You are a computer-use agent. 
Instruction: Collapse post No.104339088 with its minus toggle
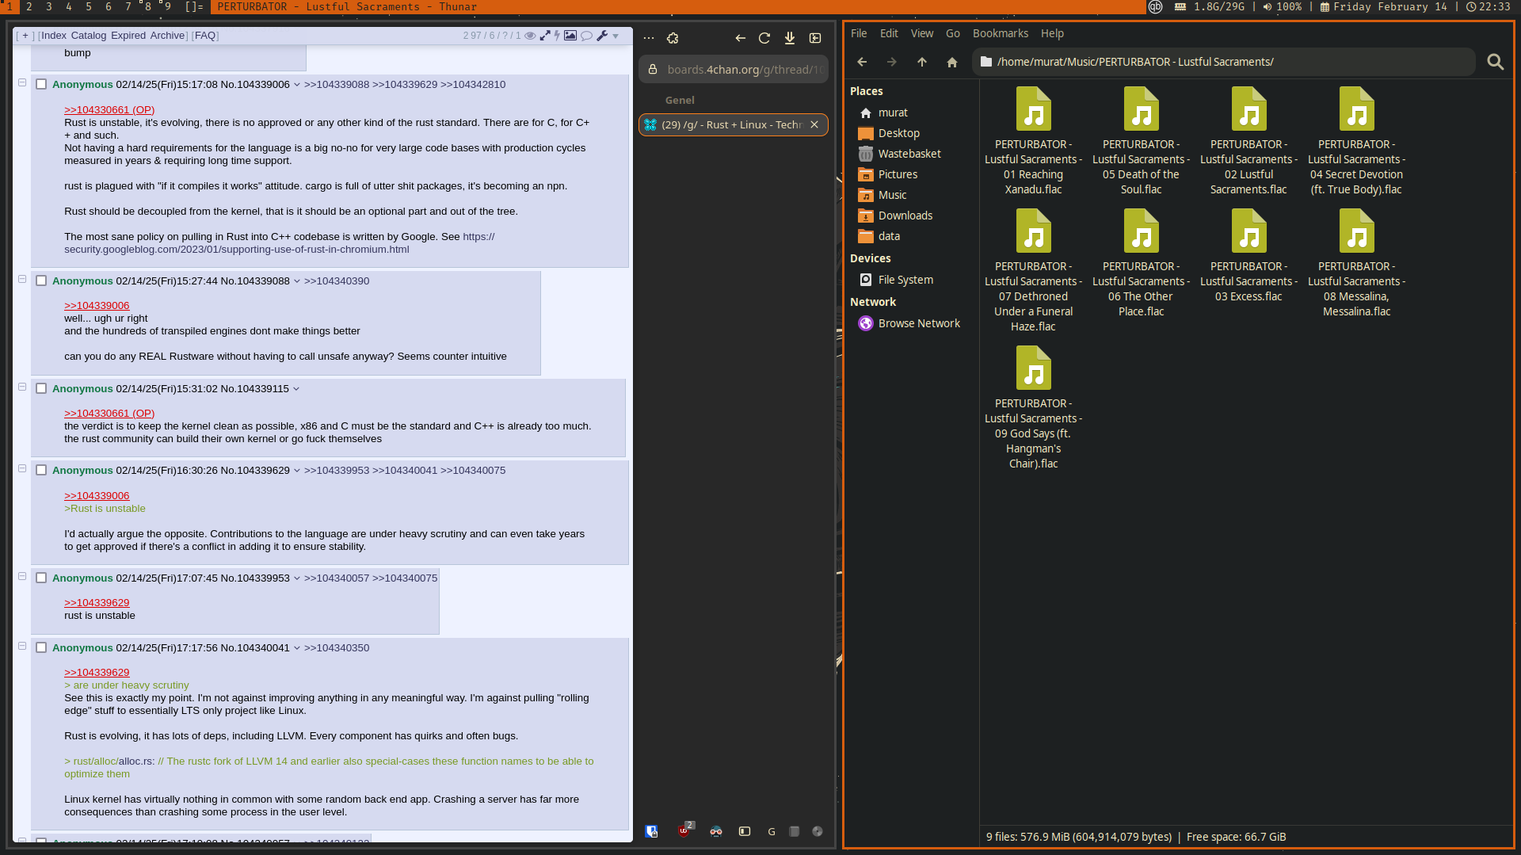(22, 279)
